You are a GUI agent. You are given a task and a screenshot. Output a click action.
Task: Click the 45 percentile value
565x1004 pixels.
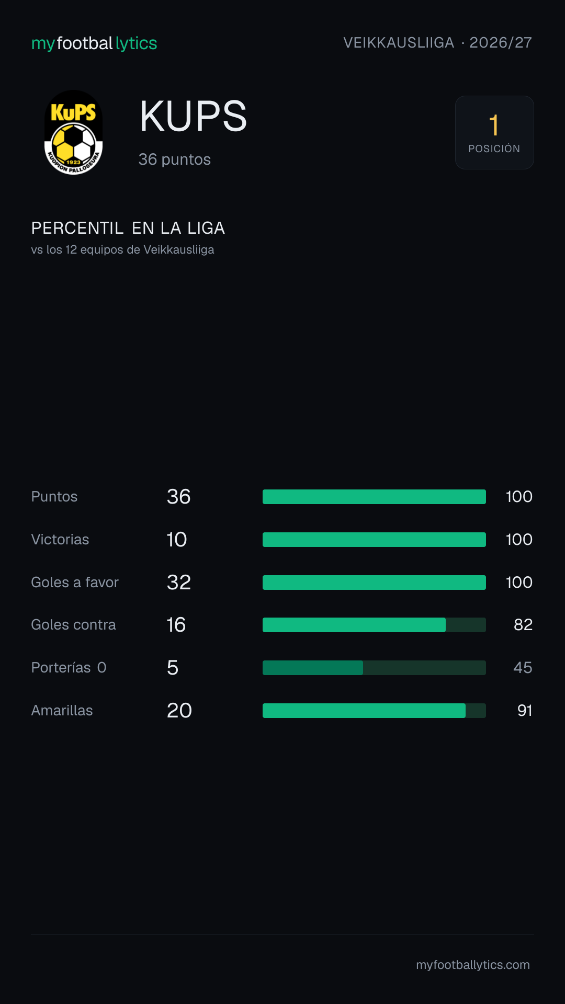click(523, 668)
